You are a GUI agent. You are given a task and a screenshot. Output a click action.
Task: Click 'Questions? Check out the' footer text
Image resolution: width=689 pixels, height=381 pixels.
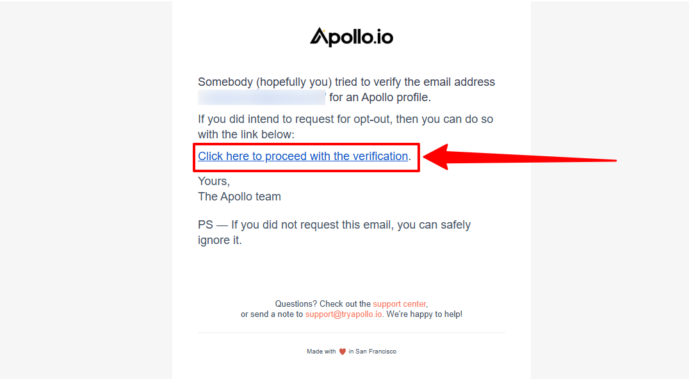click(x=323, y=304)
